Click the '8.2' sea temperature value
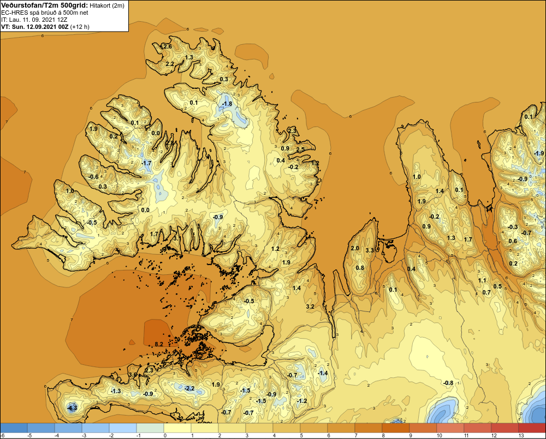 [159, 344]
